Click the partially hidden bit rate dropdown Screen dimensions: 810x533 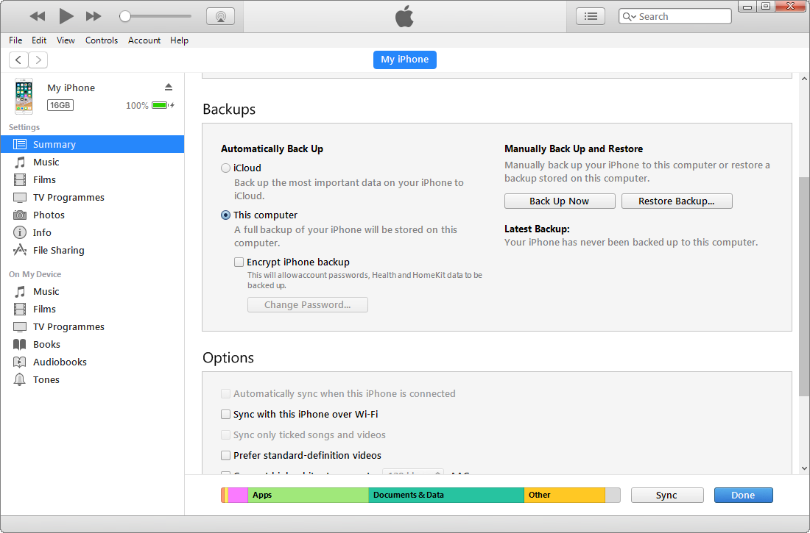(x=413, y=472)
